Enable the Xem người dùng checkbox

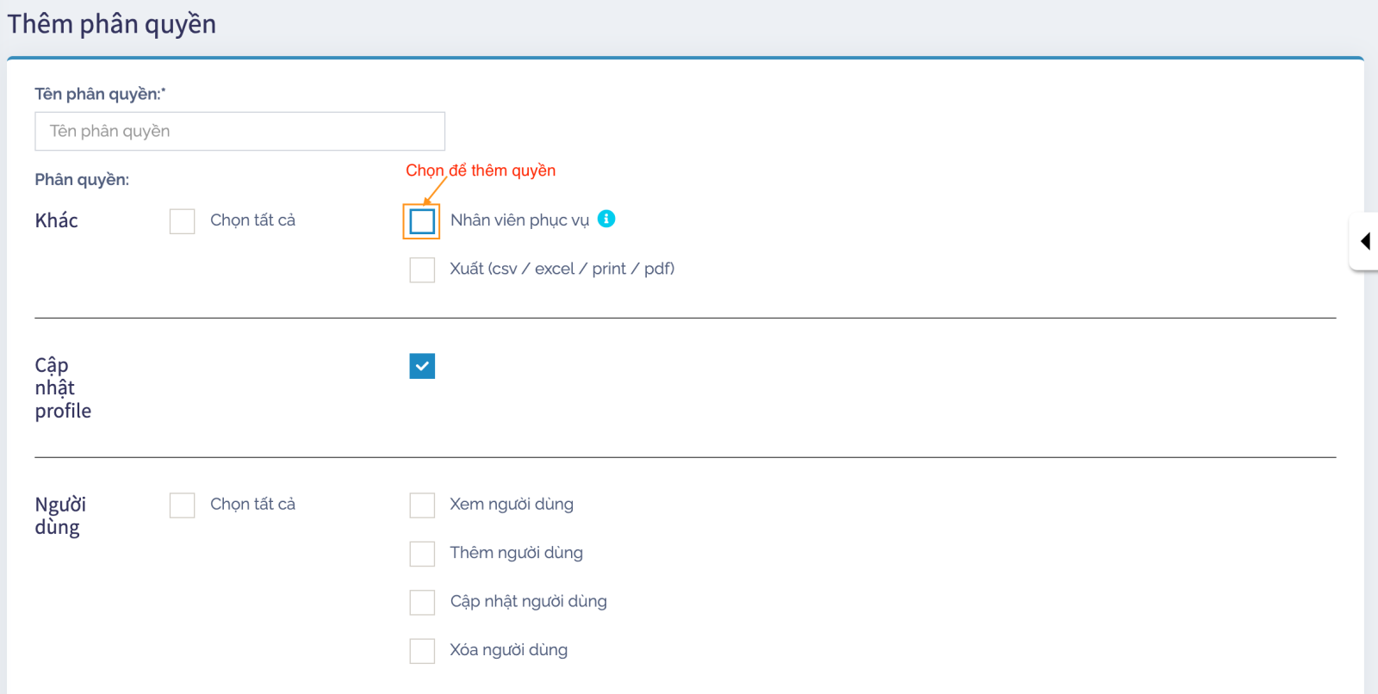point(422,505)
